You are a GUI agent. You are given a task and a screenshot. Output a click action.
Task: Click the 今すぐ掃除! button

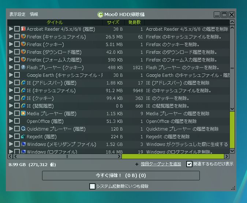pos(121,176)
